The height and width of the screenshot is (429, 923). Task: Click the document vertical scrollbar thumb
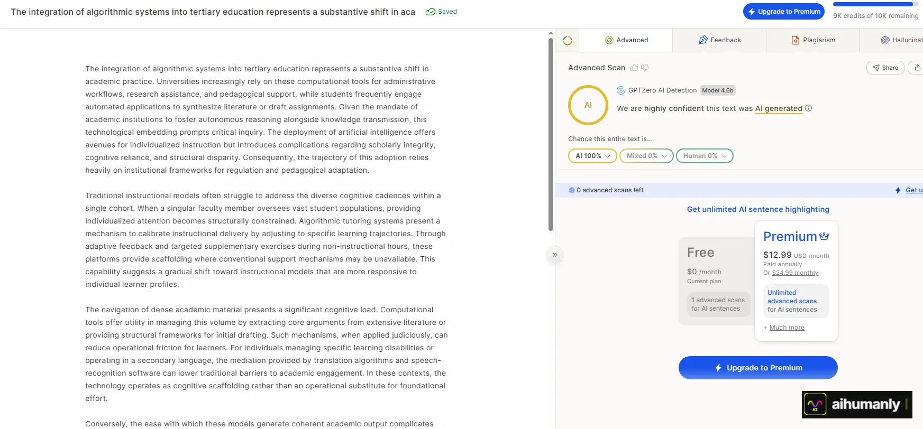pos(551,135)
